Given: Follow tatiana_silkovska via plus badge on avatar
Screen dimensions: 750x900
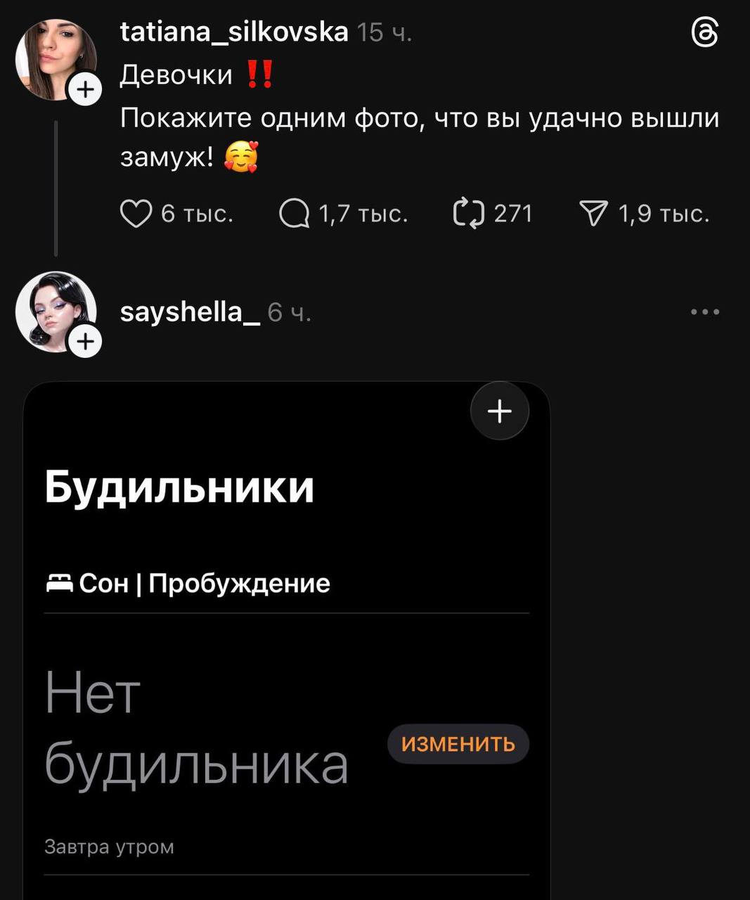Looking at the screenshot, I should [85, 89].
